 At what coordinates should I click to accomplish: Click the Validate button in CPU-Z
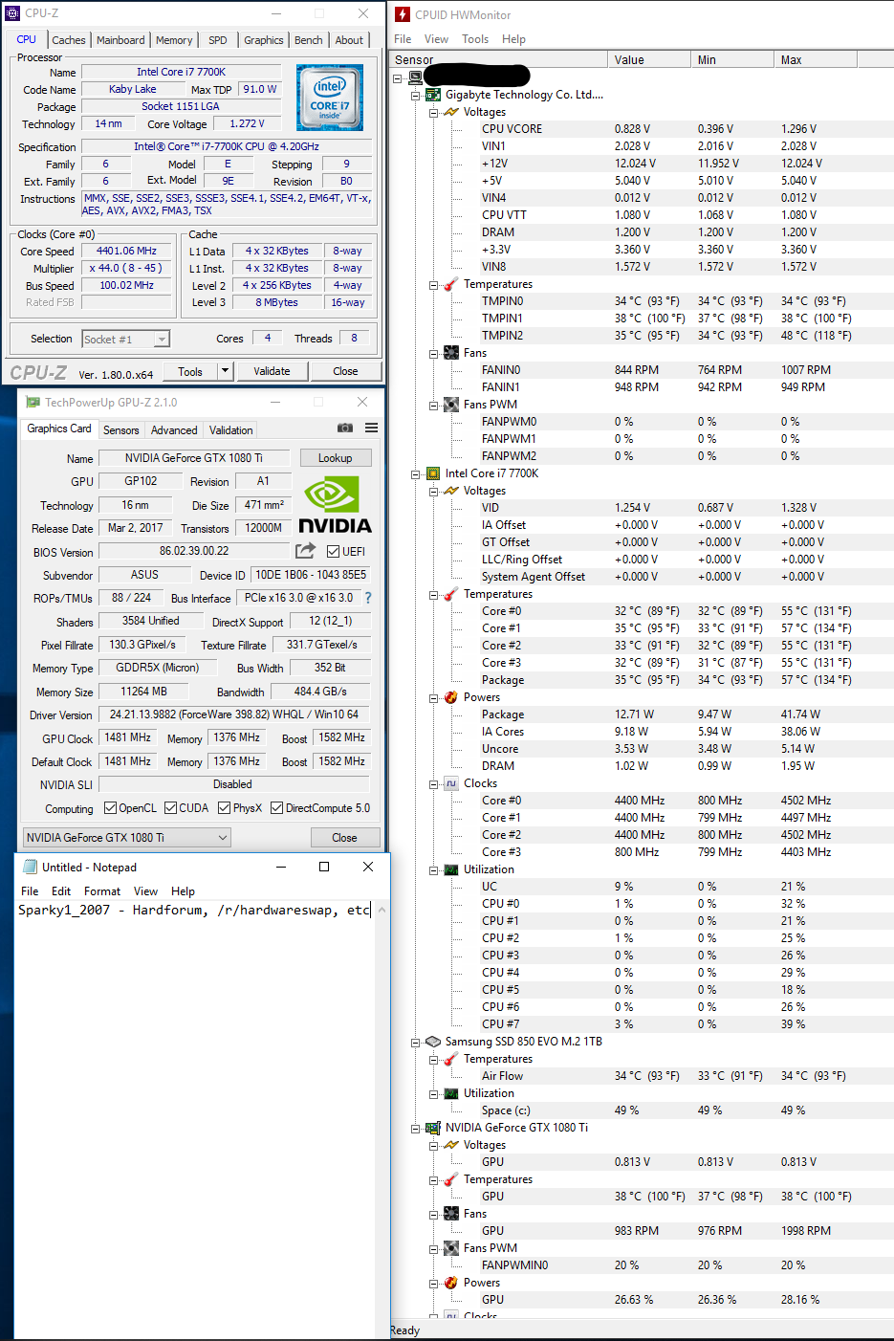272,371
